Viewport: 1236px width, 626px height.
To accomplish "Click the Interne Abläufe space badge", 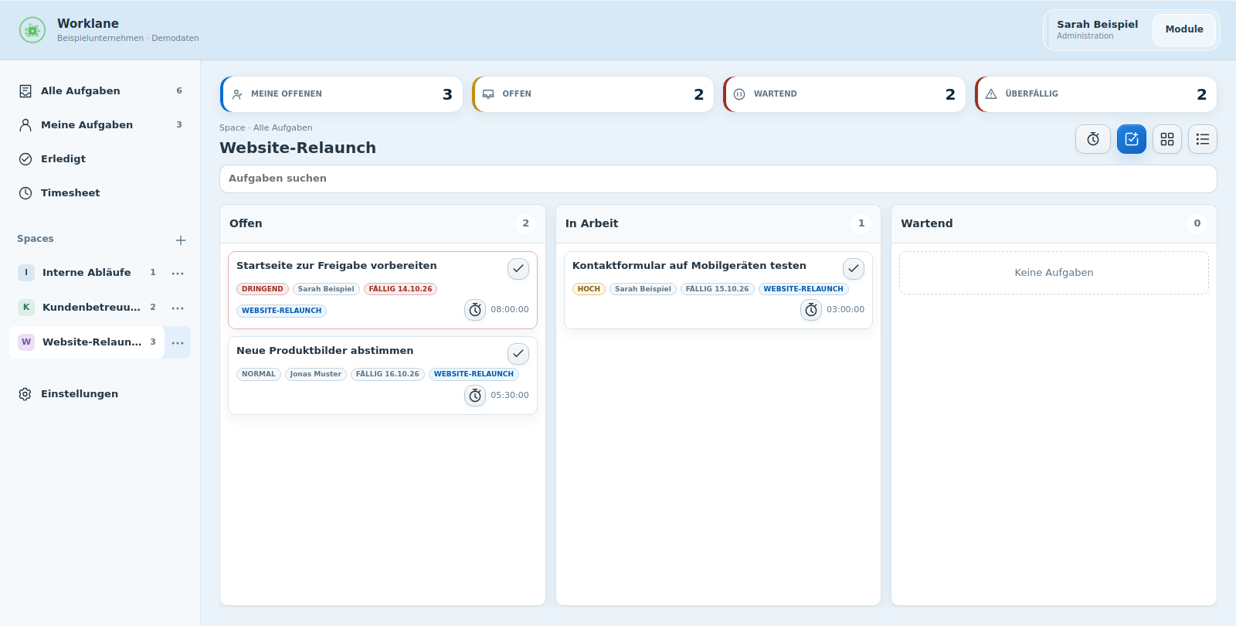I will [26, 273].
